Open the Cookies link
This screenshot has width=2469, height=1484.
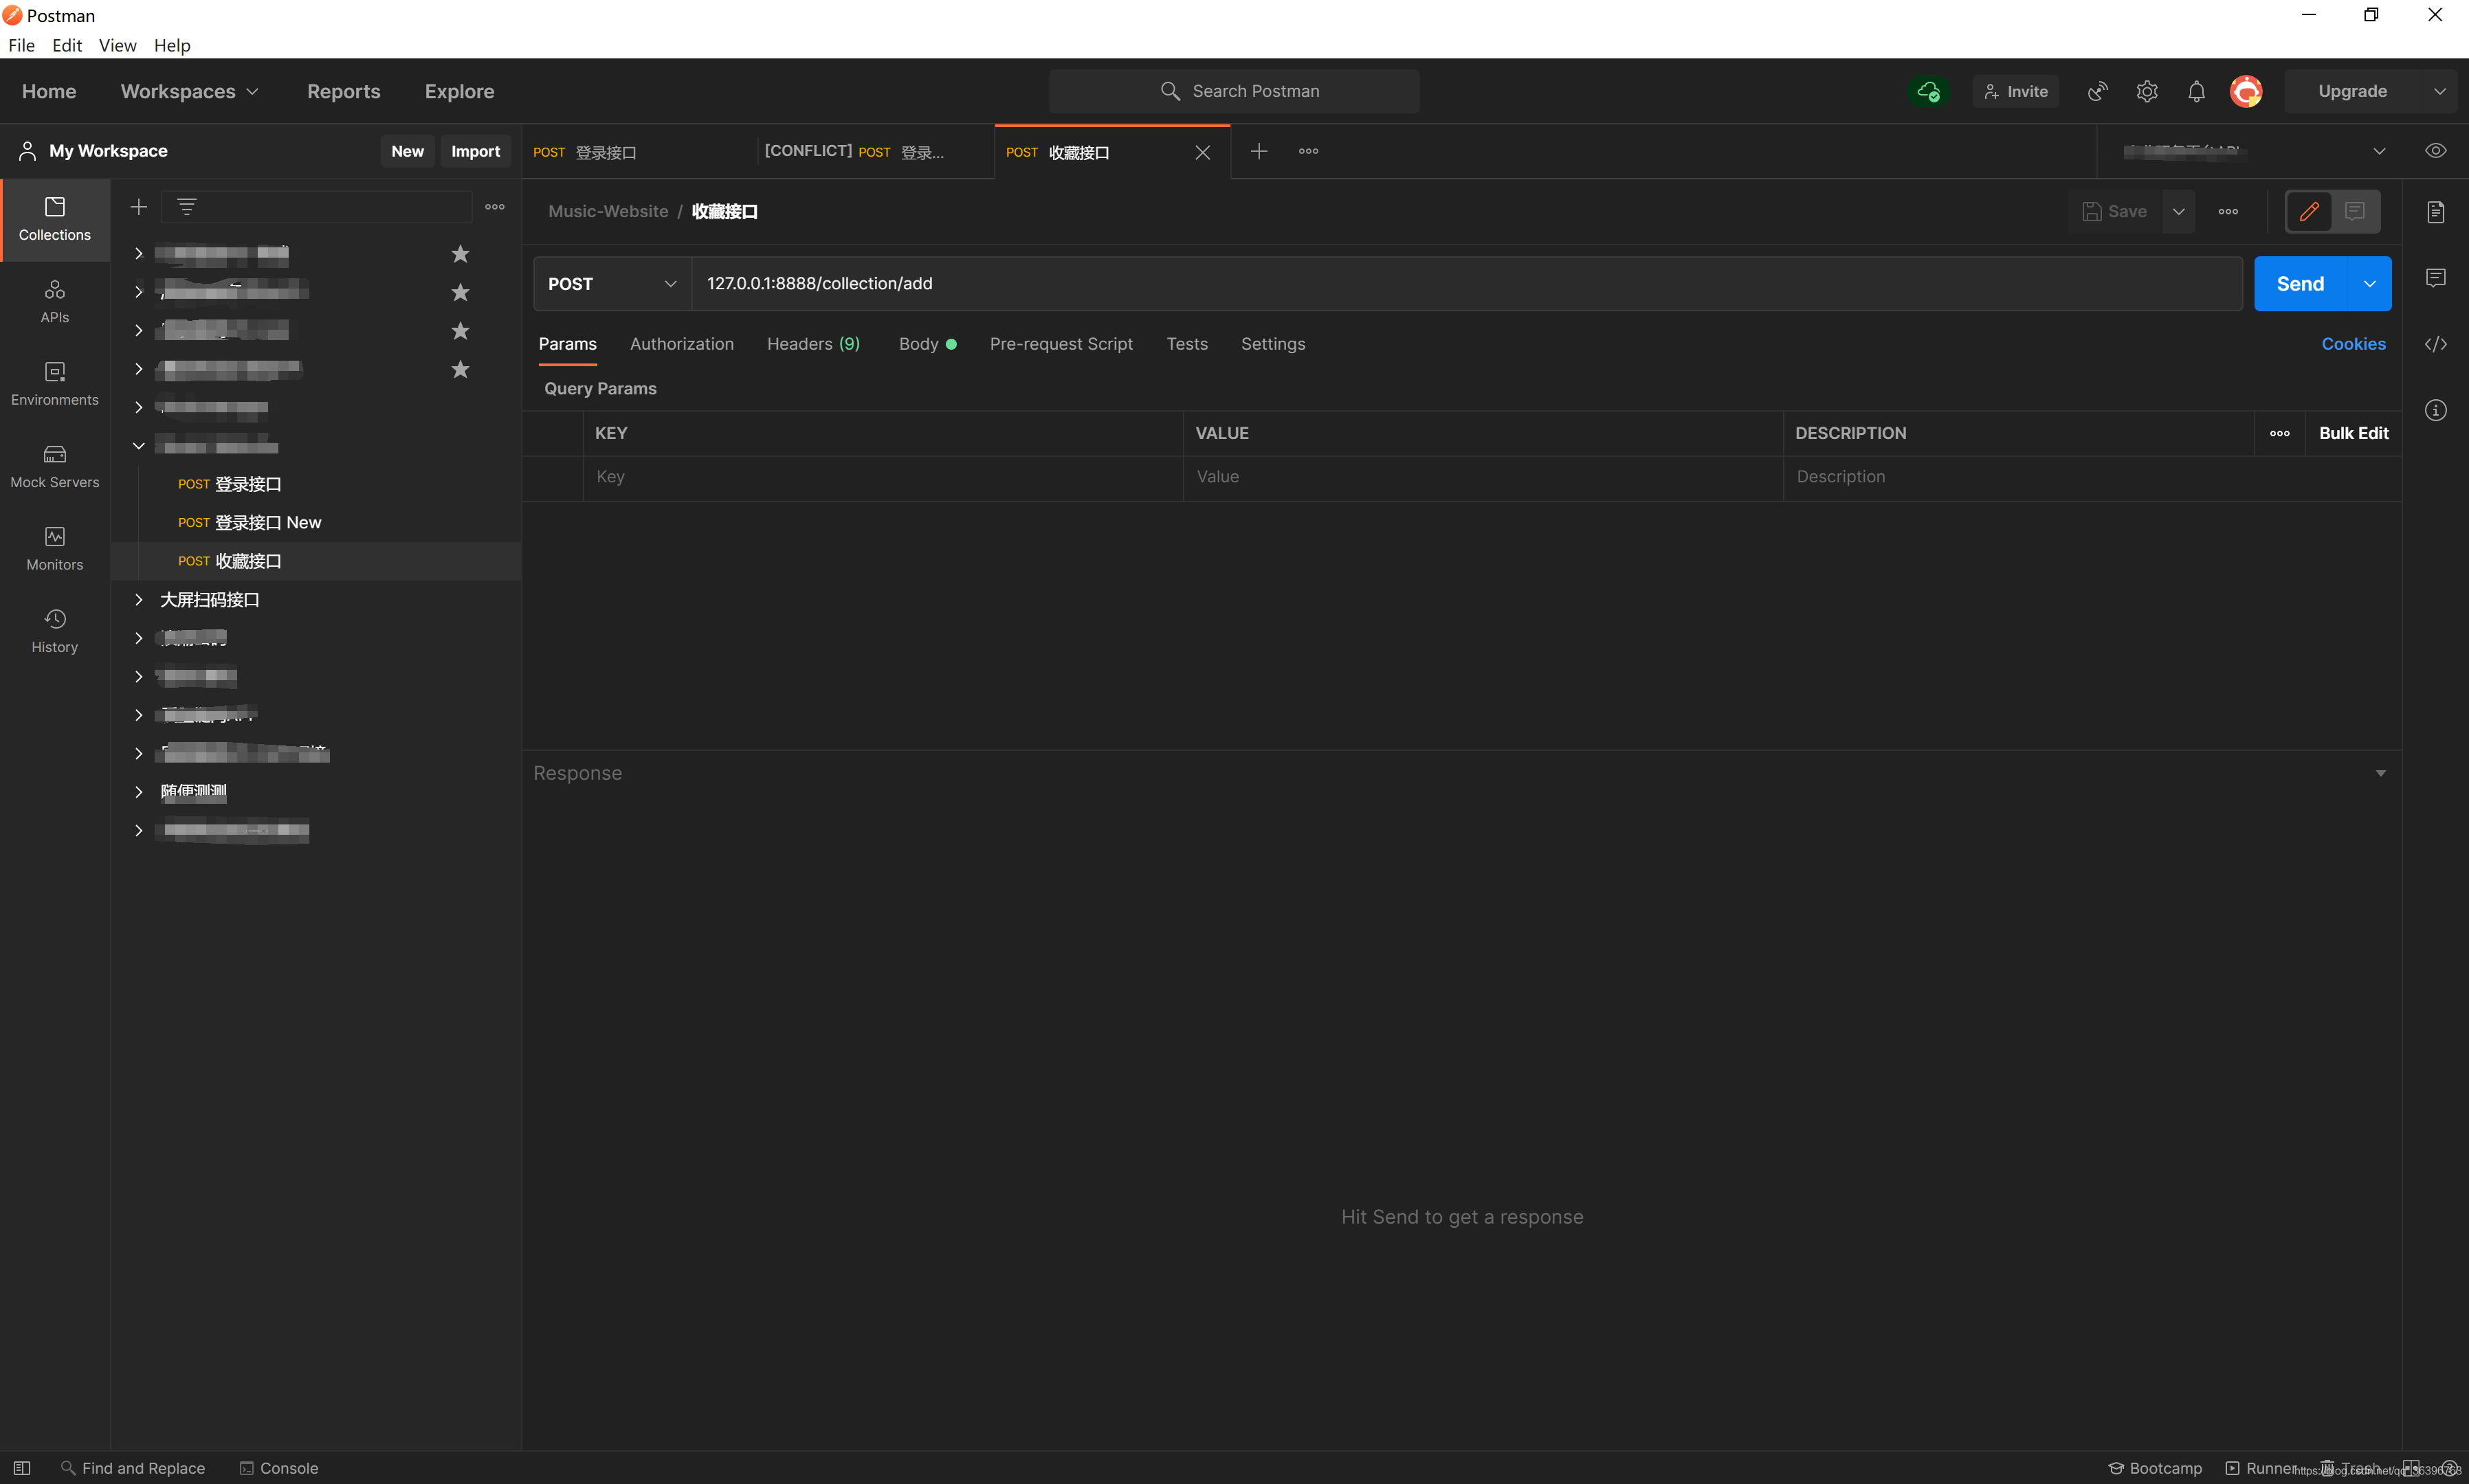tap(2353, 344)
